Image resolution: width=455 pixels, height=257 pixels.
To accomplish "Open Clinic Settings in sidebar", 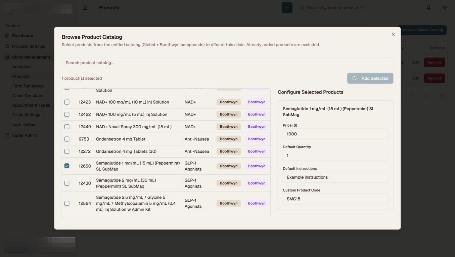I will (x=26, y=115).
